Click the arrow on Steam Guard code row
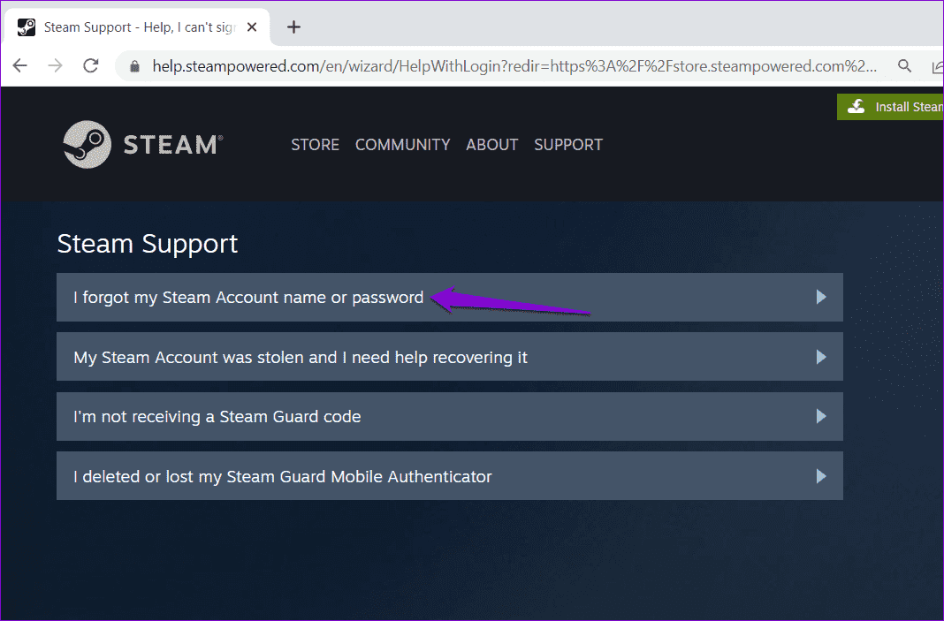Viewport: 944px width, 621px height. click(x=821, y=416)
